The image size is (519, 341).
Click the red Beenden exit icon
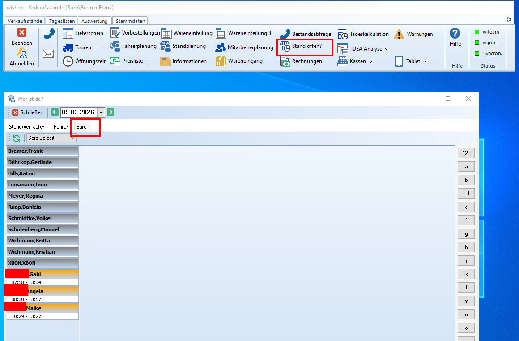22,32
